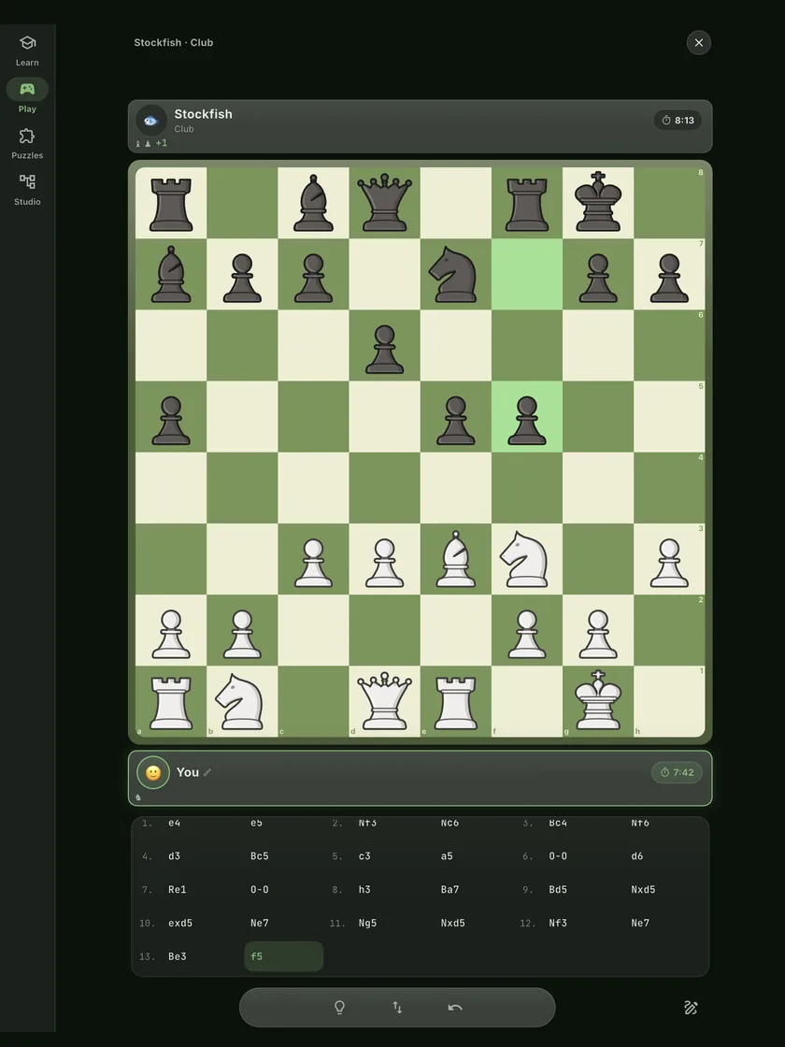Select the white bishop on e3
Image resolution: width=785 pixels, height=1047 pixels.
pos(456,559)
